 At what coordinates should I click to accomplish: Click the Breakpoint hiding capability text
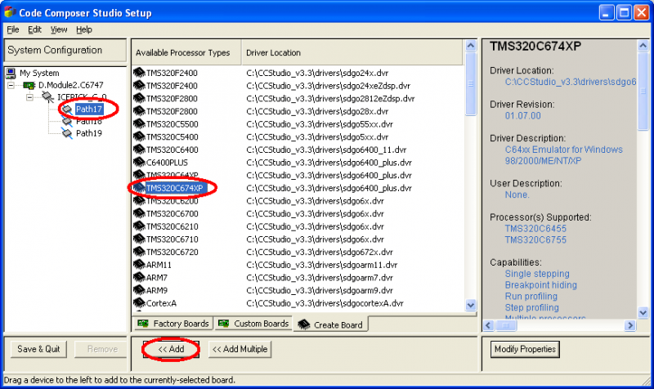coord(541,285)
